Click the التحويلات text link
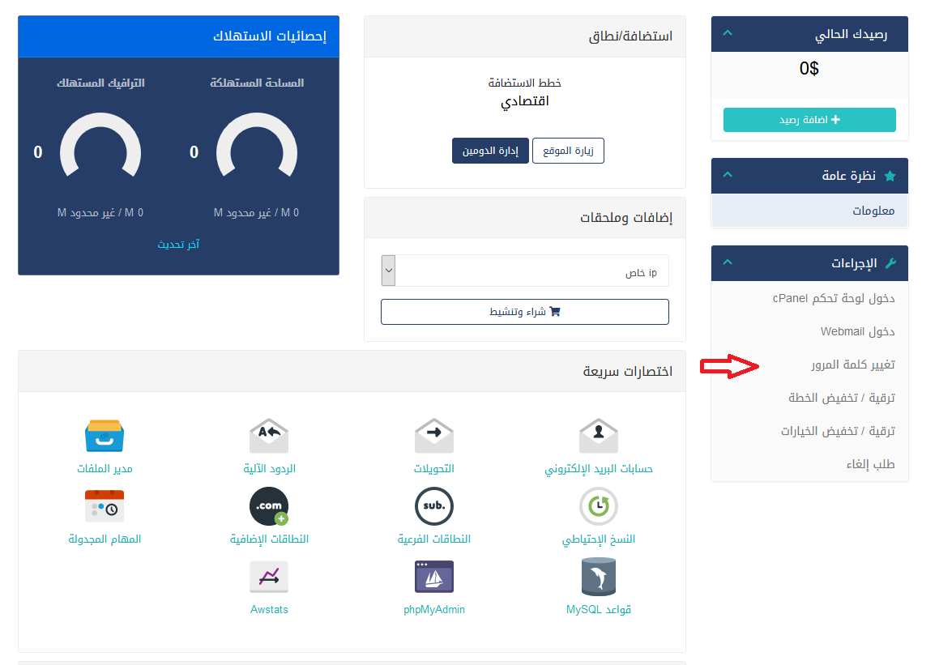This screenshot has width=939, height=665. click(x=434, y=468)
